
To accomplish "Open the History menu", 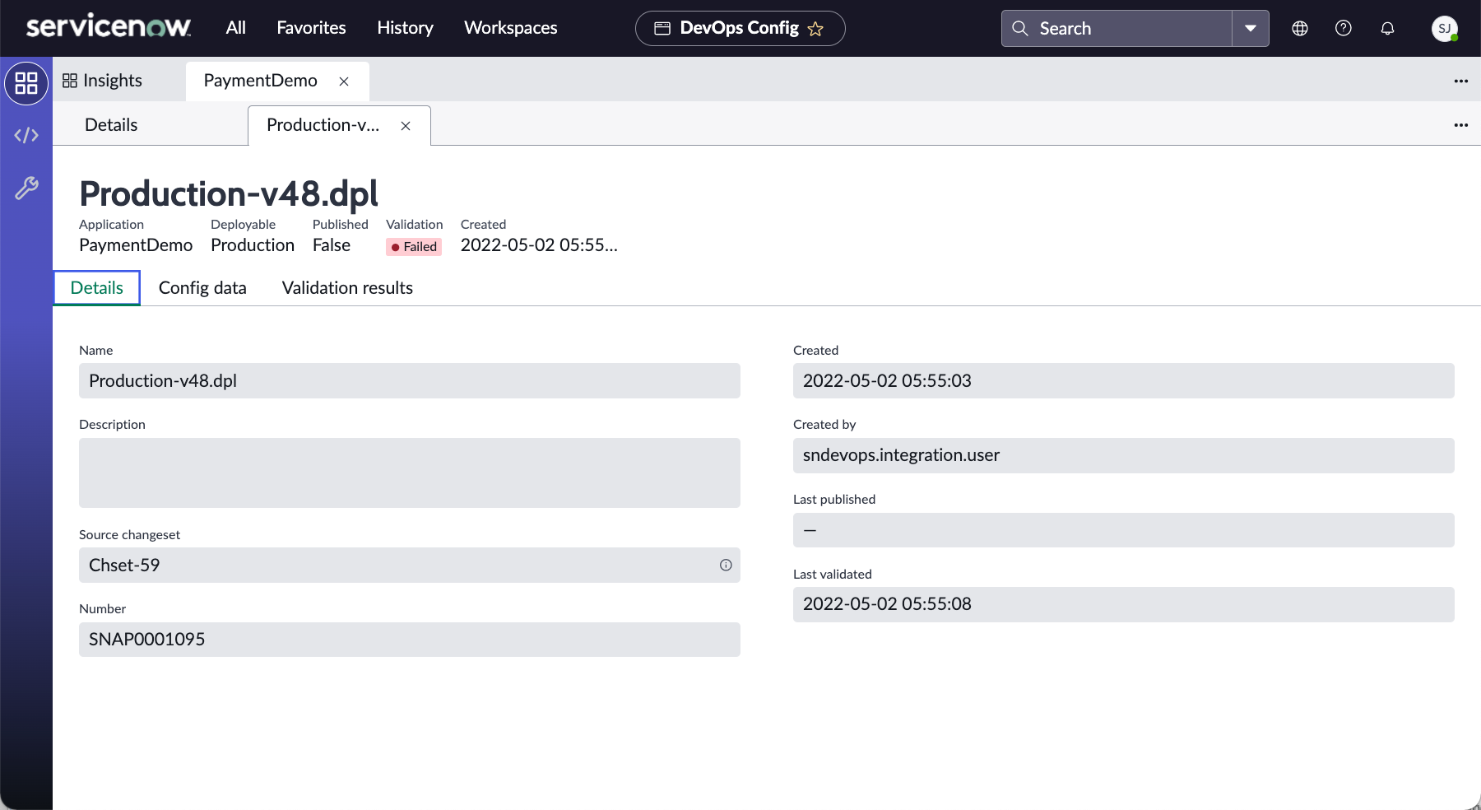I will pyautogui.click(x=405, y=28).
